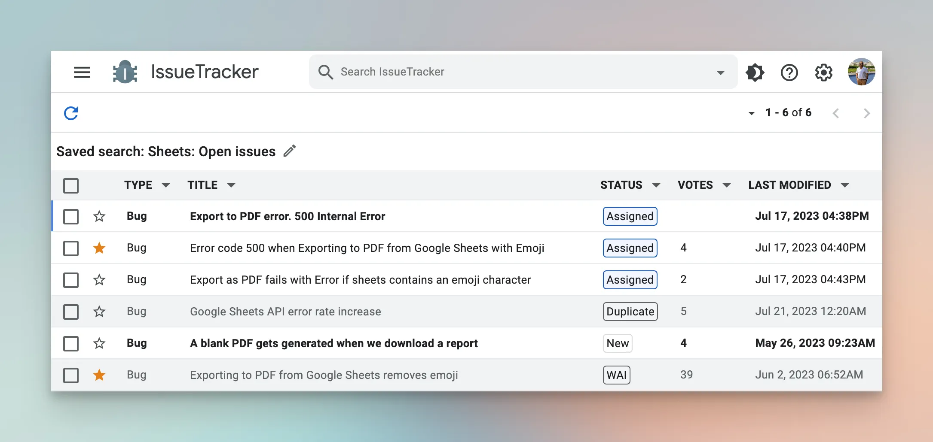The image size is (933, 442).
Task: Click the LAST MODIFIED column header
Action: point(789,185)
